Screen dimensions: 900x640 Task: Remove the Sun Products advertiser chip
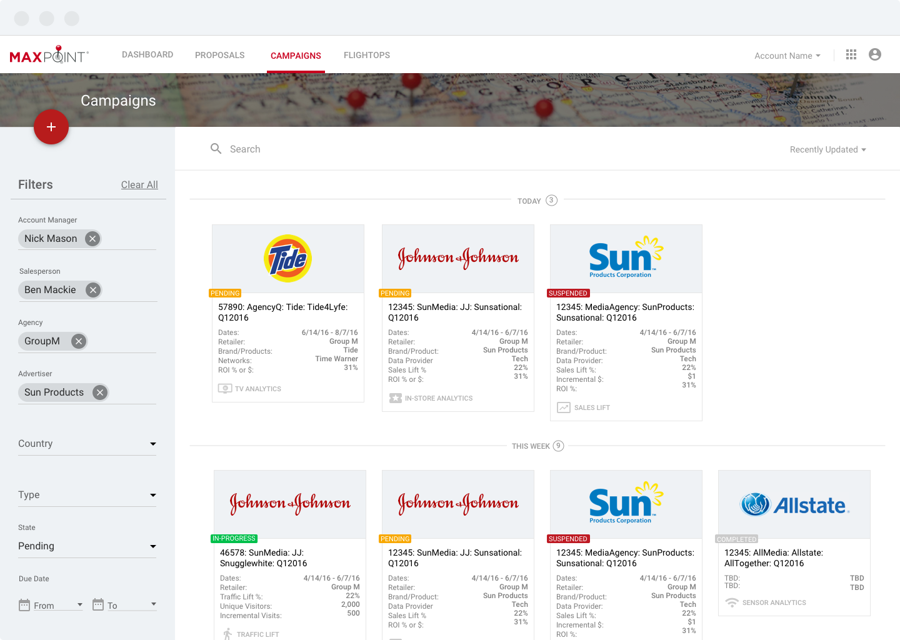(99, 392)
